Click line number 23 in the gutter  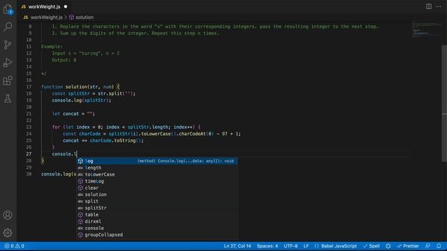click(29, 127)
